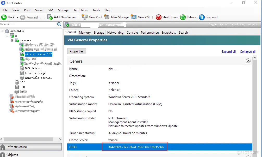Image resolution: width=262 pixels, height=157 pixels.
Task: Select citrix-lianhe-157 VM in tree
Action: (39, 54)
